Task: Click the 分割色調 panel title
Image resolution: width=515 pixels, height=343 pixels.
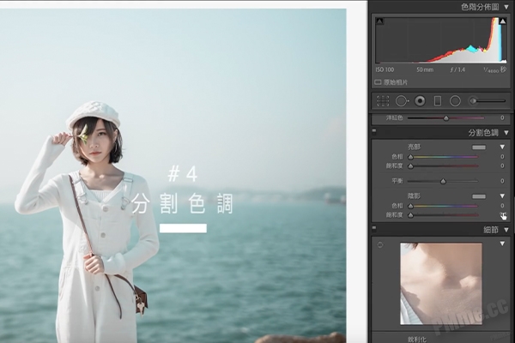Action: click(x=483, y=133)
